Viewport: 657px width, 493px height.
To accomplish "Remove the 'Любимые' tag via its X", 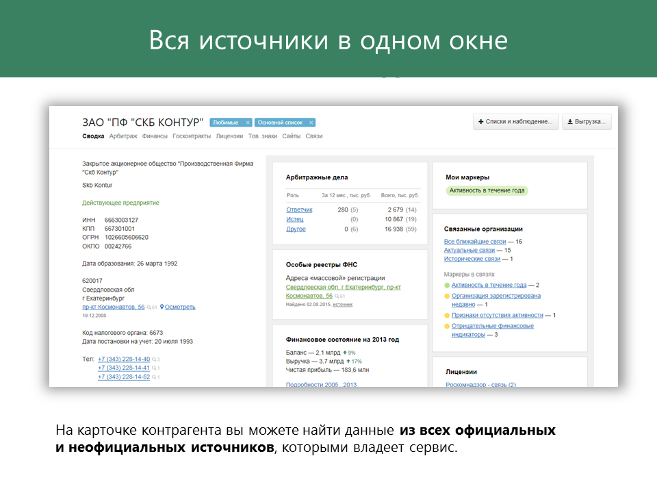I will pyautogui.click(x=248, y=123).
